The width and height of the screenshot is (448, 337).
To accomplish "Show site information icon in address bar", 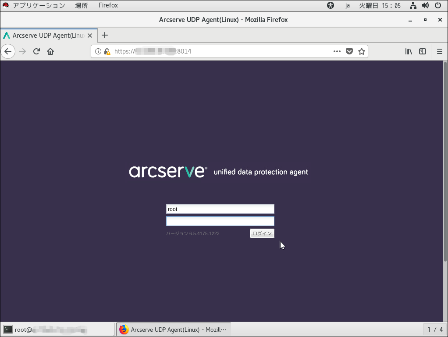I will 98,51.
